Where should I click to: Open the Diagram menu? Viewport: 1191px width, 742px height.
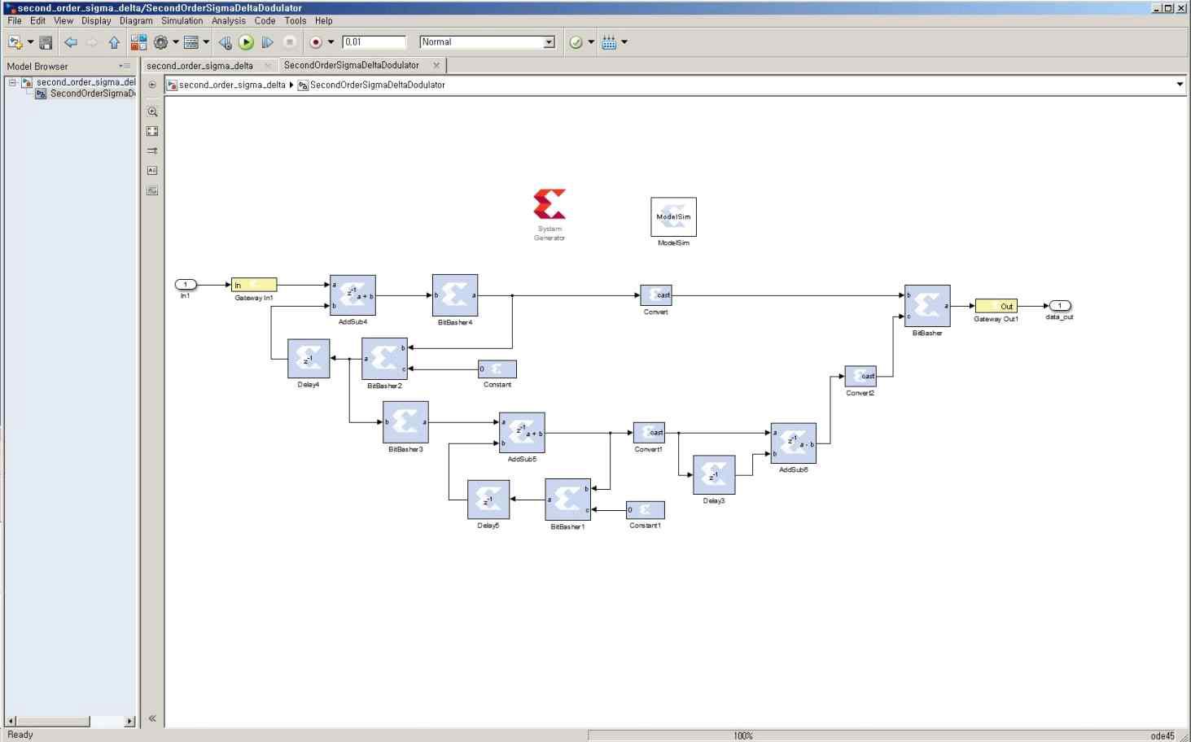click(136, 21)
